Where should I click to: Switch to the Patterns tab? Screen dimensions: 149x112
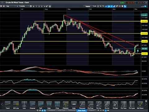click(92, 110)
